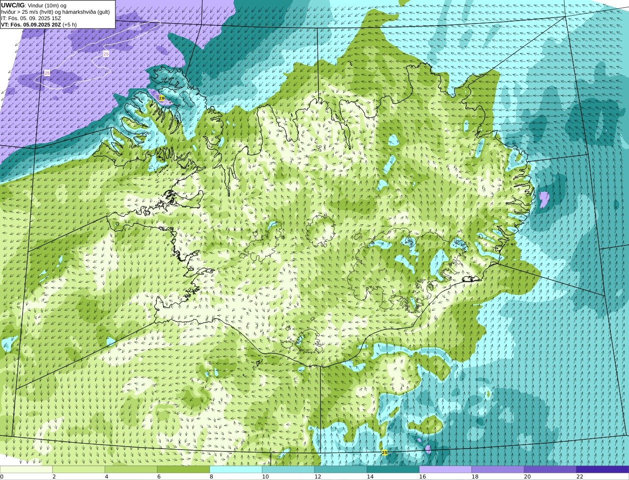Click the legend tick label '8'
Screen dimensions: 629x480
[211, 477]
